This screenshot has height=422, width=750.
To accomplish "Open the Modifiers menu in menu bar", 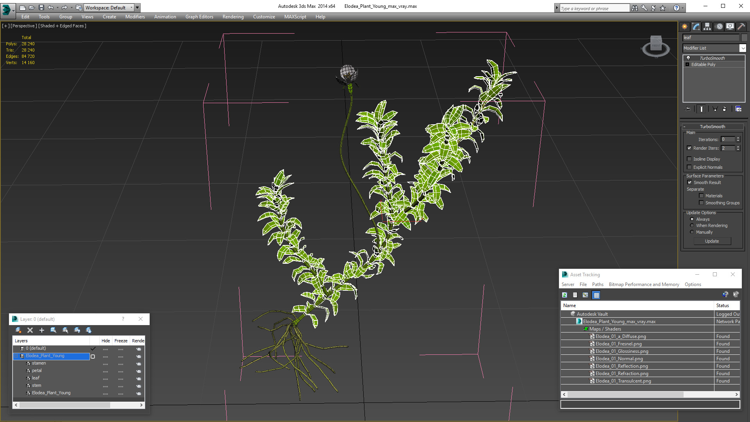I will (135, 16).
